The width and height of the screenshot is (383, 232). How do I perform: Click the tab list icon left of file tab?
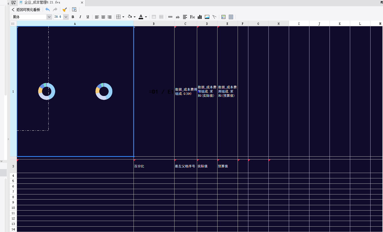13,3
